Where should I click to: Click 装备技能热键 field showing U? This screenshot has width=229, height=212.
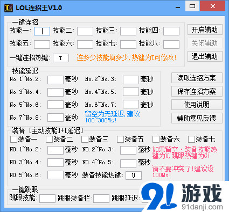pyautogui.click(x=134, y=176)
